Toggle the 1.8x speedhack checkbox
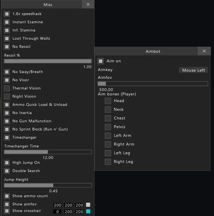 click(x=7, y=14)
